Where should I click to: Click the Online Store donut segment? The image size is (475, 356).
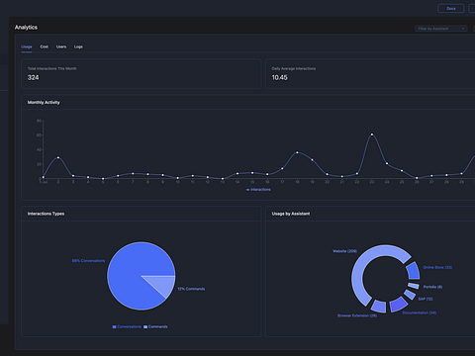click(x=413, y=271)
